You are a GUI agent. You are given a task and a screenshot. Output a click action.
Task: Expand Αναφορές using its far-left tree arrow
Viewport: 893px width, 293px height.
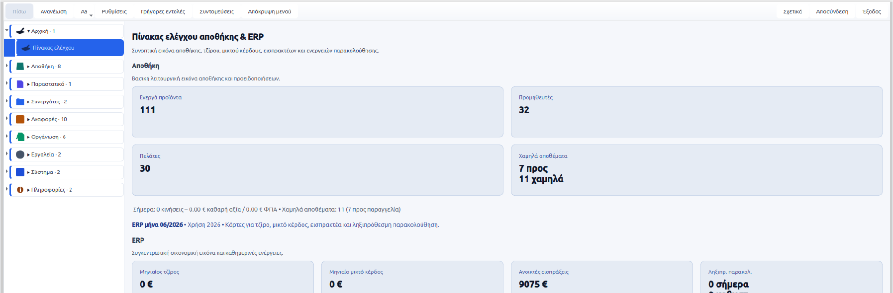point(6,119)
